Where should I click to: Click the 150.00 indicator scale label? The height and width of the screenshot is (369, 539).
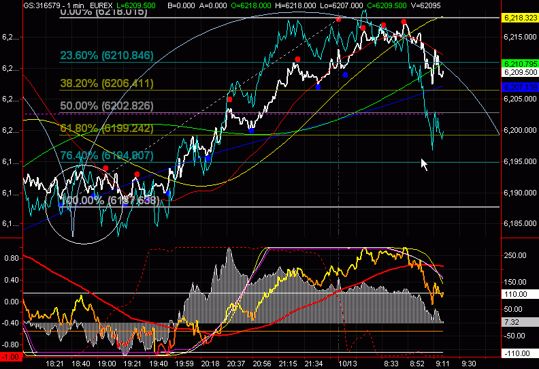click(515, 282)
